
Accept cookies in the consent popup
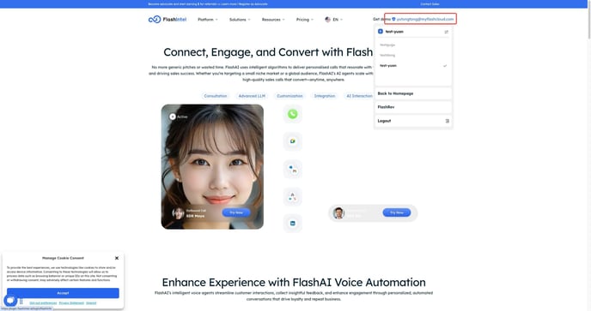(63, 293)
